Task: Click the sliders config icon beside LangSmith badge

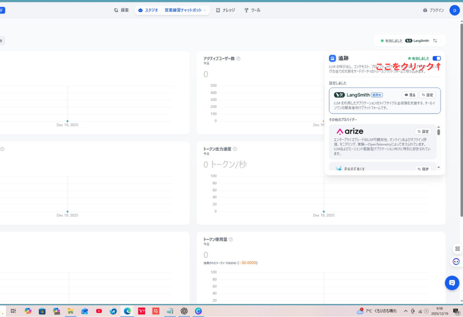Action: click(435, 41)
